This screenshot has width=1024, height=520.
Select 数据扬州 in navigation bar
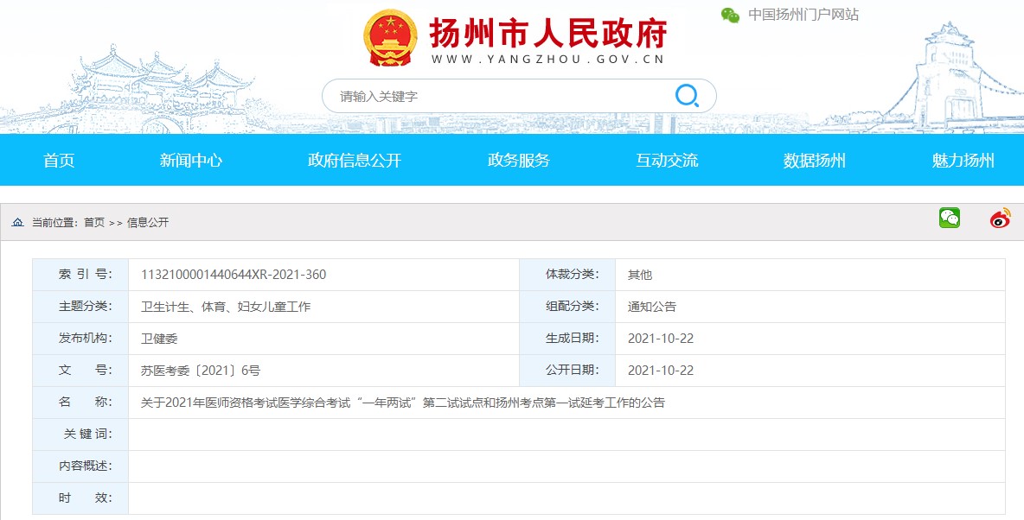pos(814,161)
